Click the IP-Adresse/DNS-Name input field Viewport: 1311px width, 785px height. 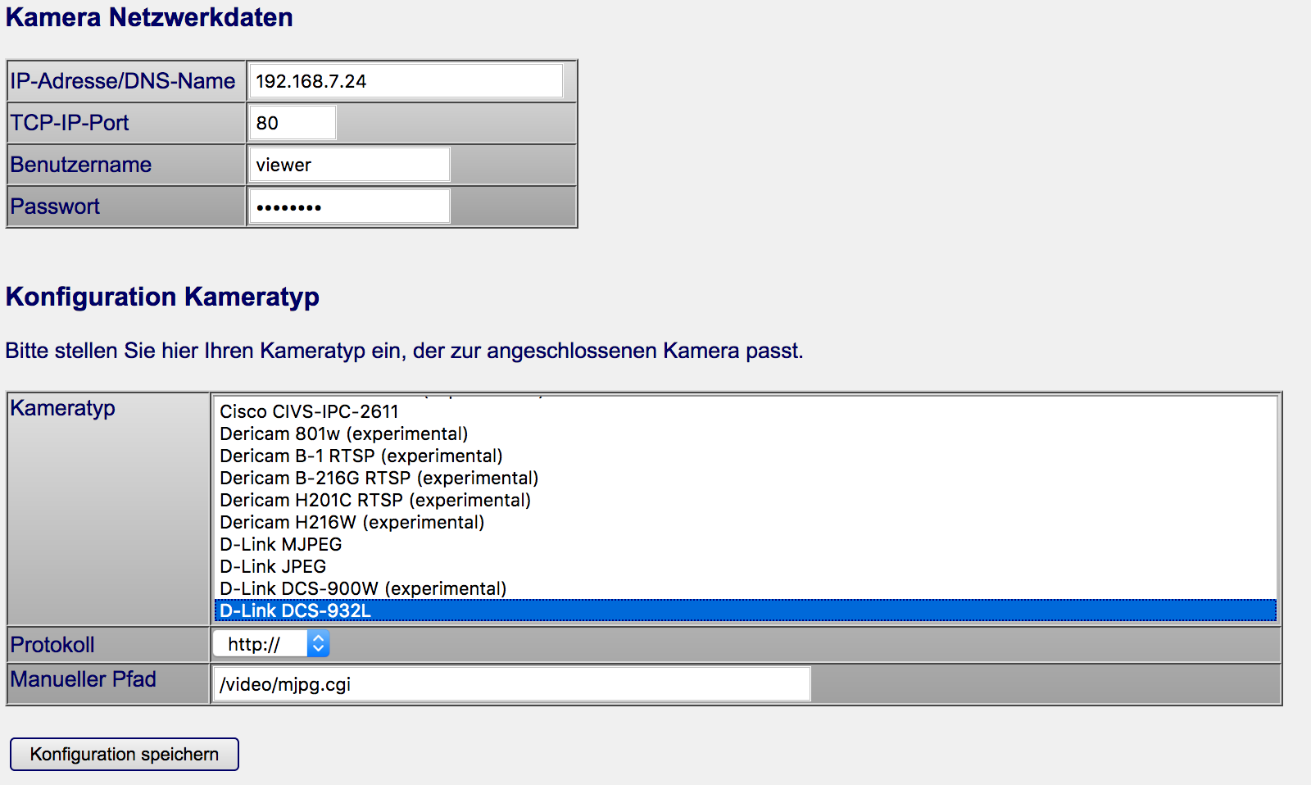(406, 81)
